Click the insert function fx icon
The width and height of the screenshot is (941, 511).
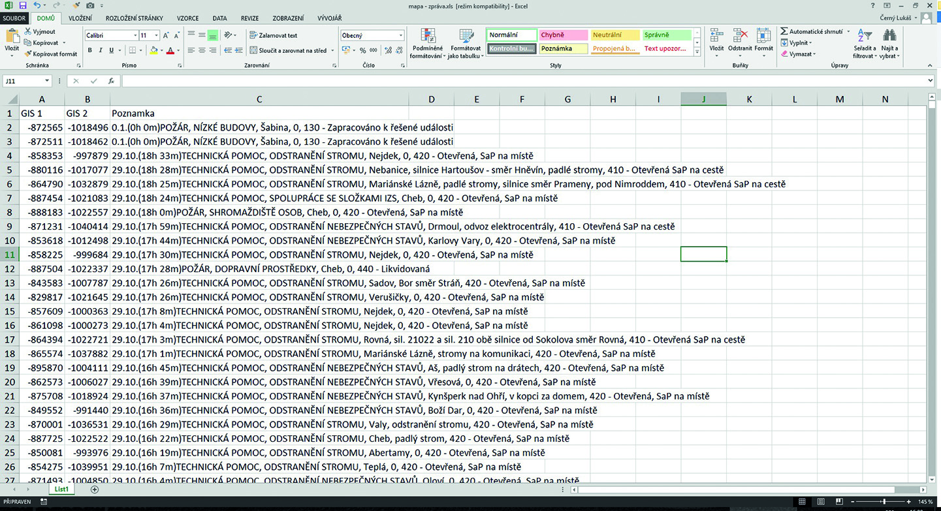click(x=111, y=81)
